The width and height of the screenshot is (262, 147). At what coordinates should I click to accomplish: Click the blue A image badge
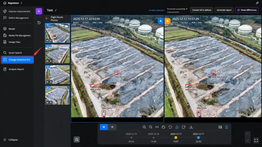click(x=161, y=21)
